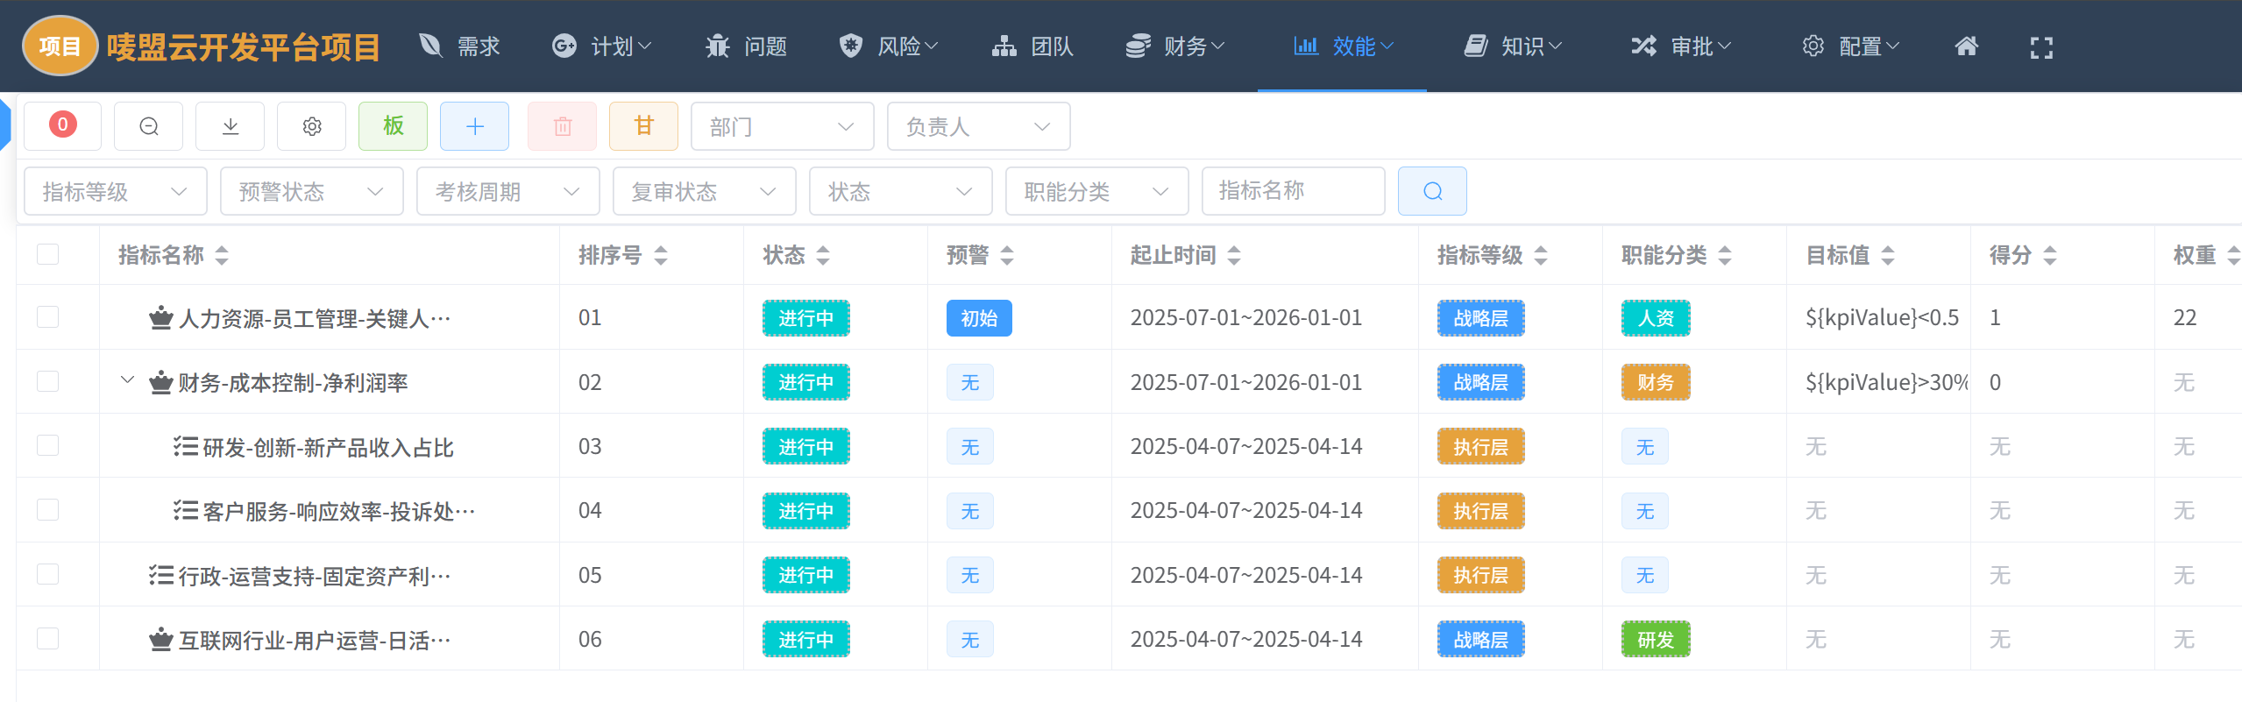Viewport: 2242px width, 702px height.
Task: Select checkbox of 互联网行业-用户运营 row
Action: 48,639
